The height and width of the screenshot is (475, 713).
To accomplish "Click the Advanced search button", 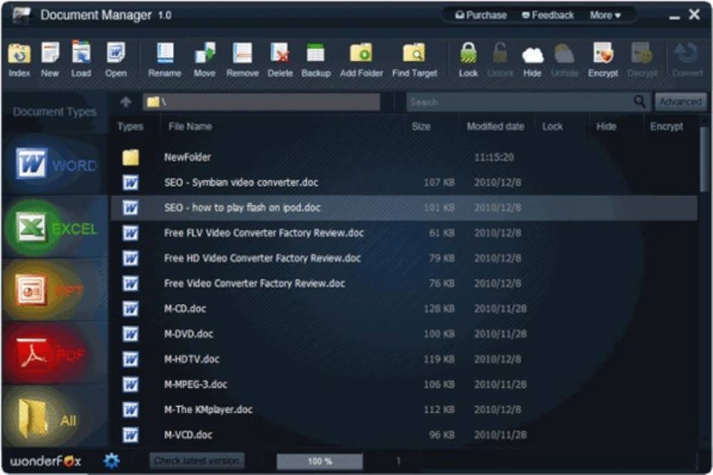I will (x=680, y=102).
